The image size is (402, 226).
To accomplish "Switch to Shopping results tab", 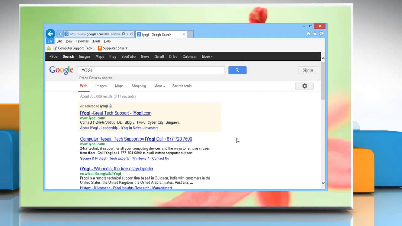I will [139, 86].
